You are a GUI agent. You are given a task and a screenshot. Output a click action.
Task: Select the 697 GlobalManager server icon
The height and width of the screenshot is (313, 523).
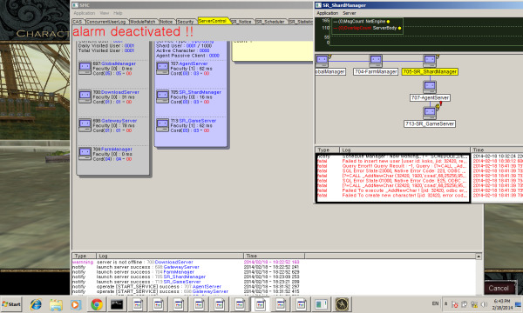click(x=85, y=68)
